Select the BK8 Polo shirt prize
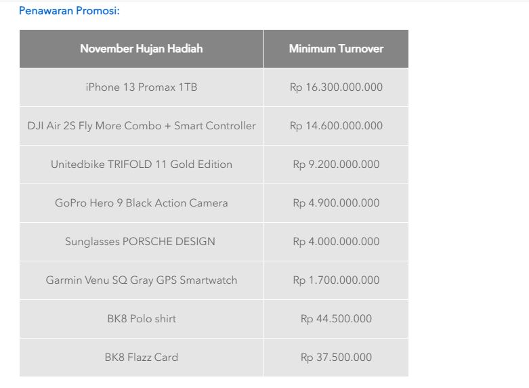 click(x=142, y=319)
